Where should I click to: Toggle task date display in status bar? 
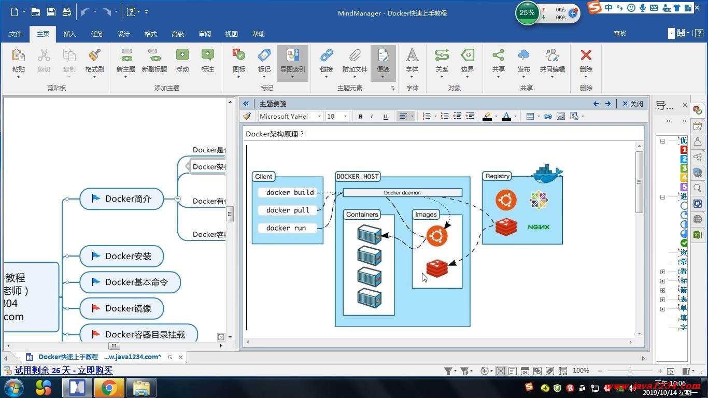(x=525, y=371)
